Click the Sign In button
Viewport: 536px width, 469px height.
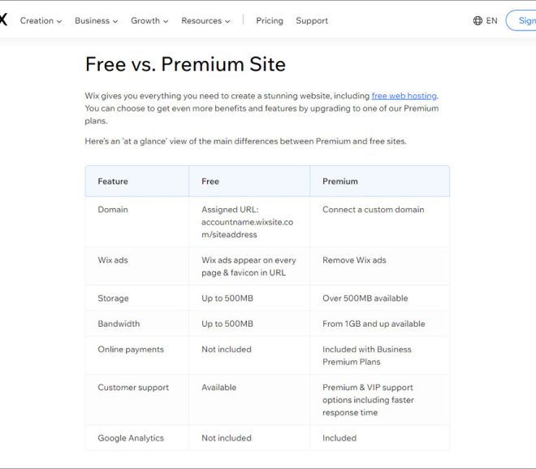521,20
